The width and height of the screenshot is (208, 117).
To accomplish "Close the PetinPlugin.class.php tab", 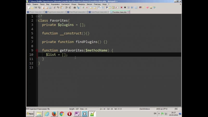I will (86, 12).
